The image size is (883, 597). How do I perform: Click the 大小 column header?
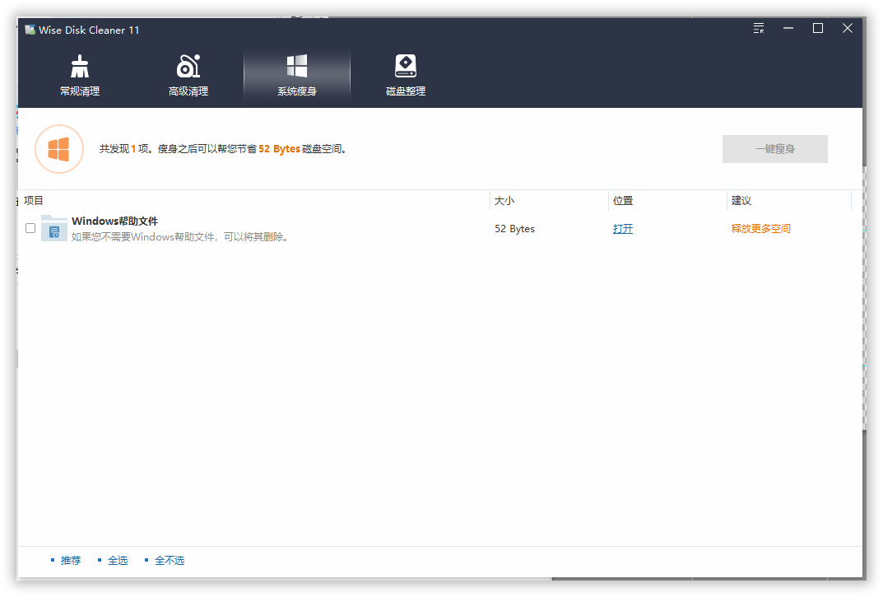pos(504,201)
